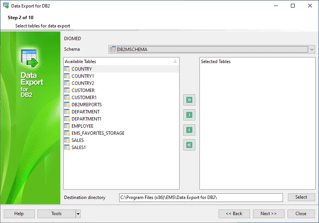Close the window using title bar X
The width and height of the screenshot is (319, 223).
coord(310,6)
